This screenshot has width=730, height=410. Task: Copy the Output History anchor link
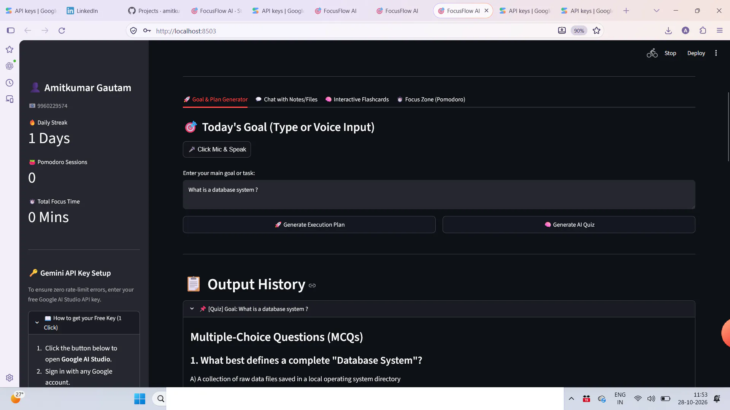(x=312, y=285)
